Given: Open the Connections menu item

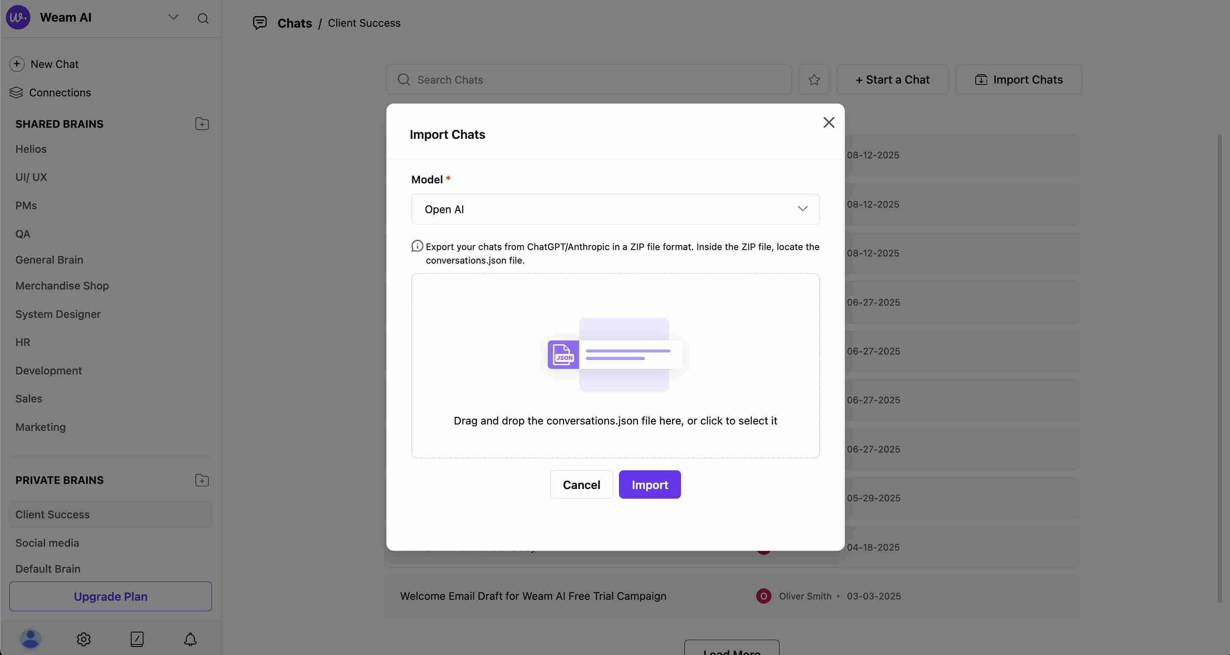Looking at the screenshot, I should (x=60, y=93).
